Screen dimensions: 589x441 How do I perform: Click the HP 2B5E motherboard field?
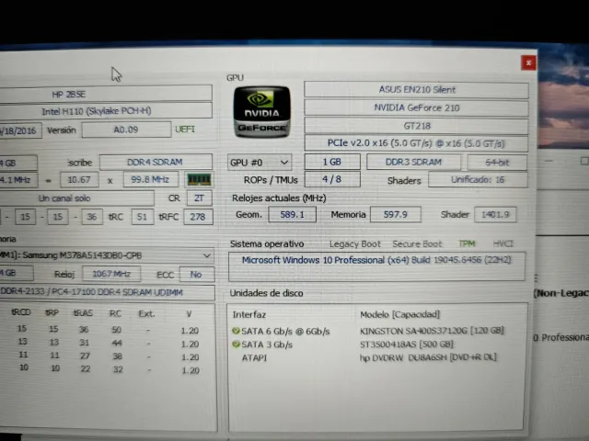tap(106, 94)
